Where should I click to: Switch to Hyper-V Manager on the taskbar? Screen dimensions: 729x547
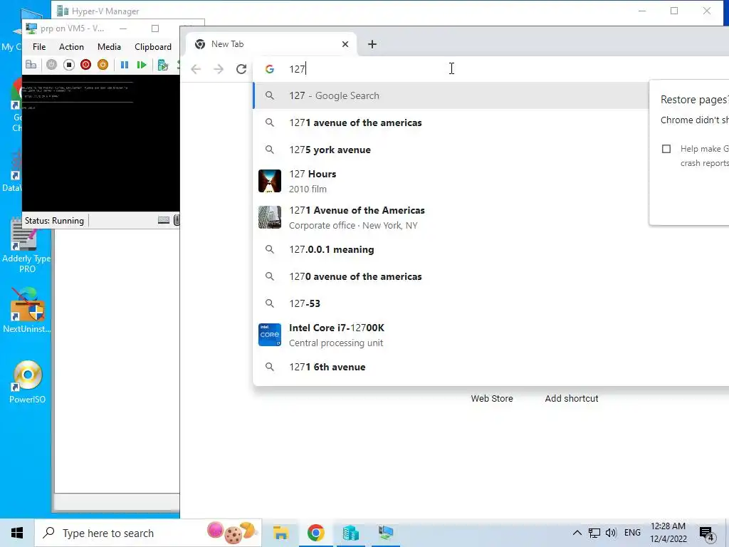(350, 533)
